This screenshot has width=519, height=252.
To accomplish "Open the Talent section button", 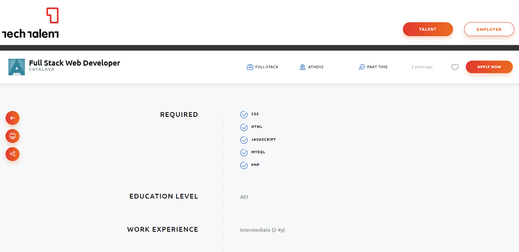I will coord(428,29).
